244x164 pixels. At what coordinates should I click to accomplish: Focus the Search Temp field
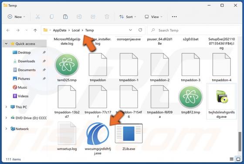click(x=194, y=30)
